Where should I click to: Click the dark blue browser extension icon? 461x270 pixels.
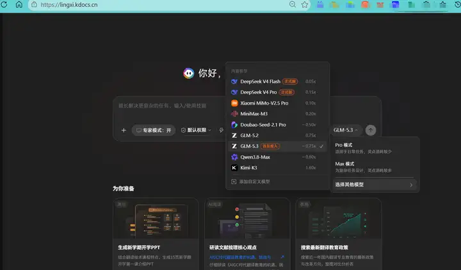[x=396, y=4]
